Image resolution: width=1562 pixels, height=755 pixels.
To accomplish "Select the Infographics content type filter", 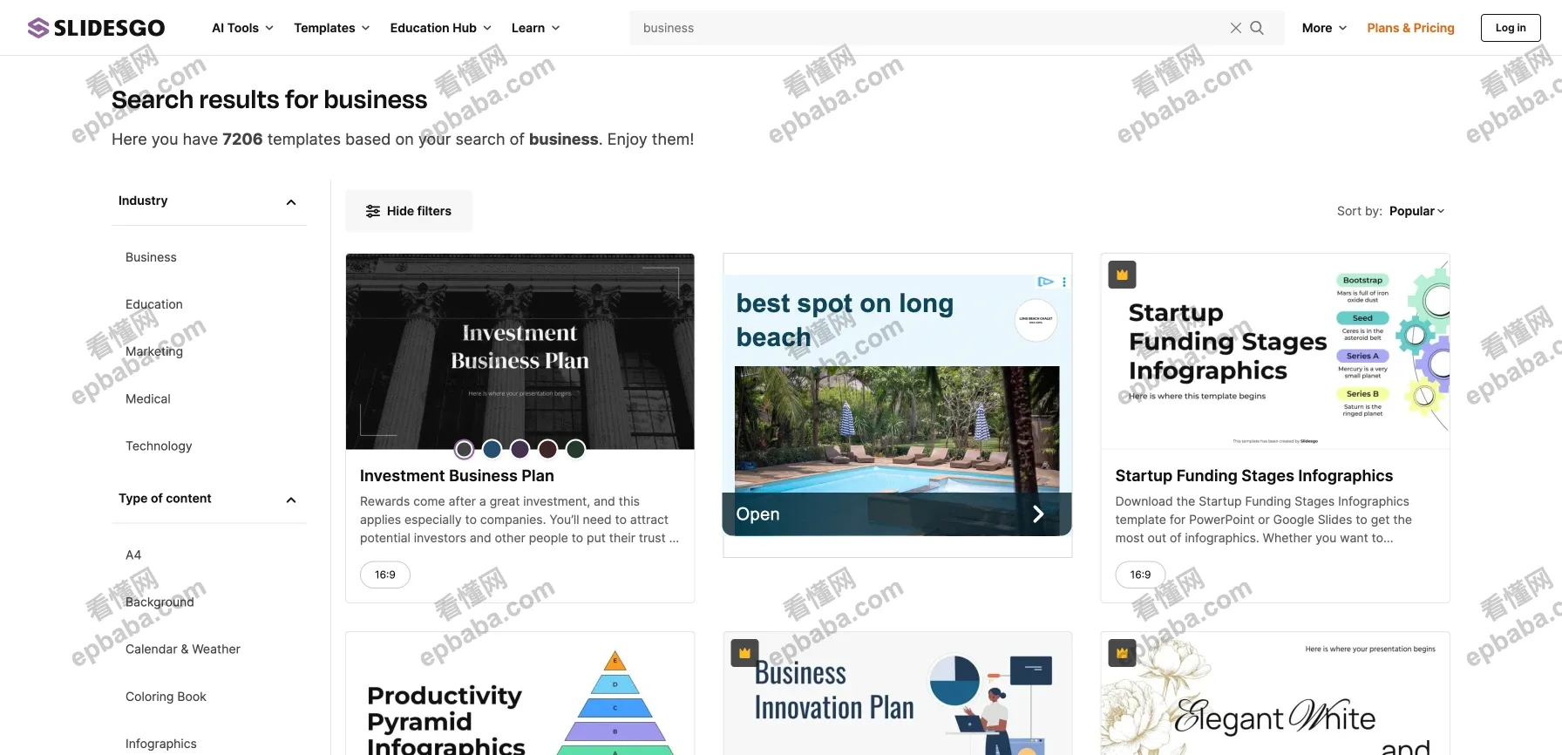I will (x=161, y=744).
